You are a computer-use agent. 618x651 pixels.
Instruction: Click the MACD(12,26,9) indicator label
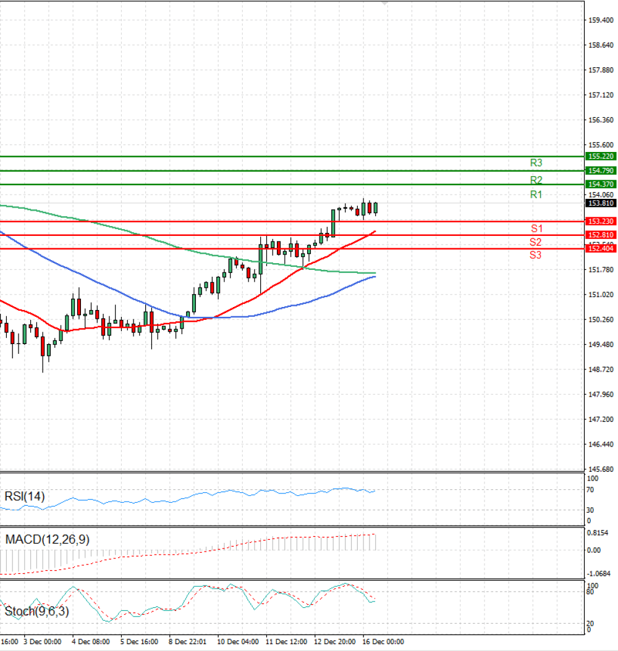(48, 539)
